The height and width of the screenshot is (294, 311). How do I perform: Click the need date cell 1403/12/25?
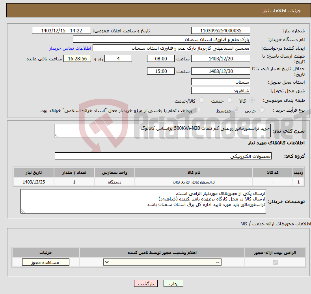34,182
